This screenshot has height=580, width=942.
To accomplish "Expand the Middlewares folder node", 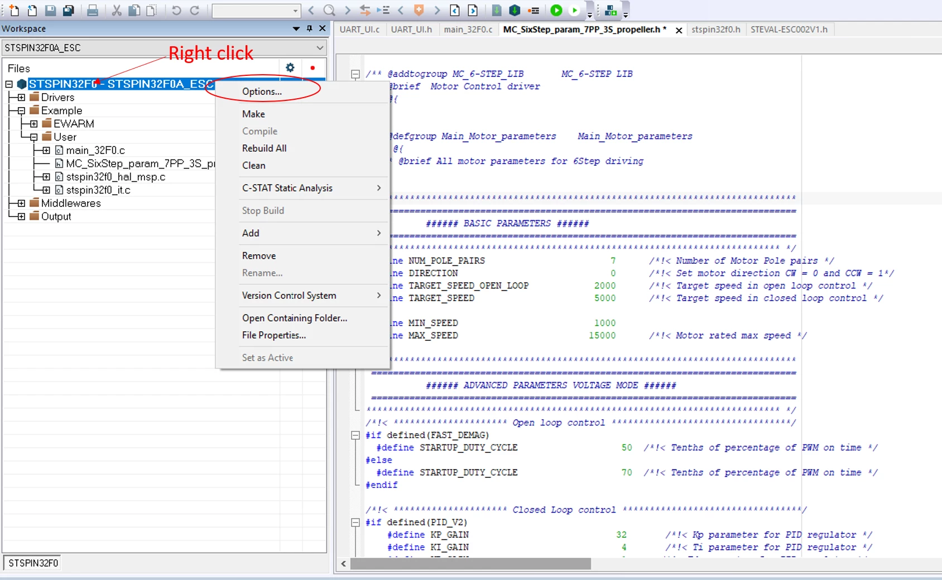I will (21, 204).
